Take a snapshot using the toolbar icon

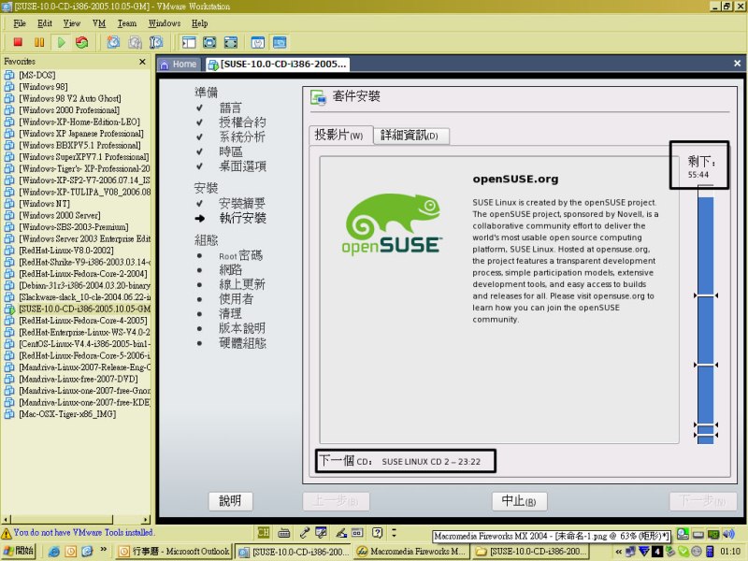[113, 42]
